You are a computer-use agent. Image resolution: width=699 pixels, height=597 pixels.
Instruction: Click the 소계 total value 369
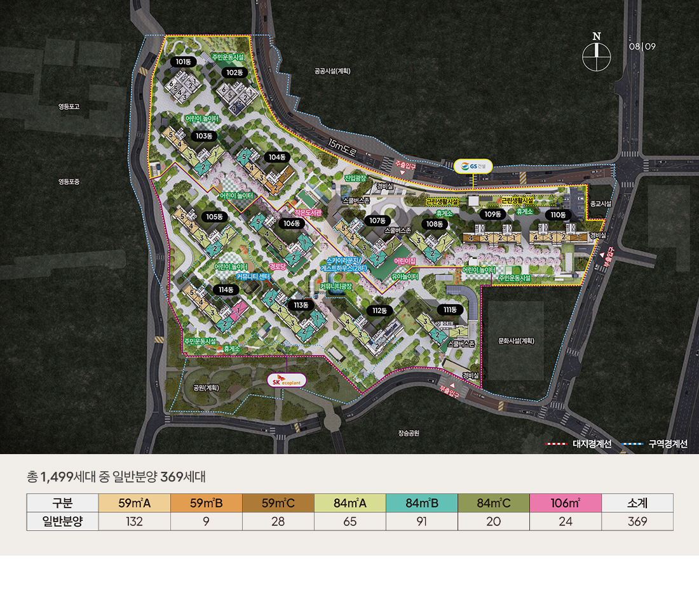pos(637,521)
